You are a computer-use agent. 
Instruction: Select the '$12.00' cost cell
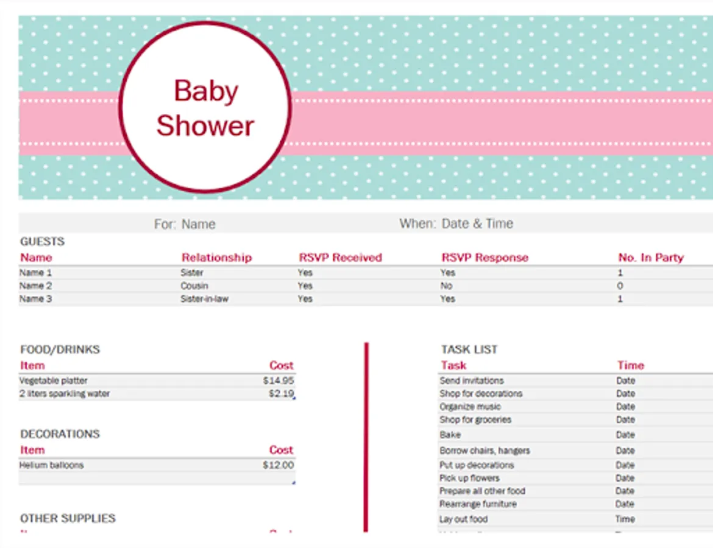278,465
